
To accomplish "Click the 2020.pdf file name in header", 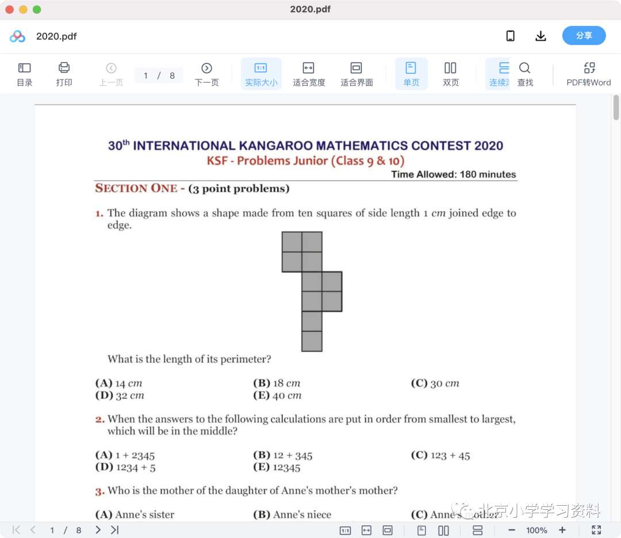I will [56, 36].
